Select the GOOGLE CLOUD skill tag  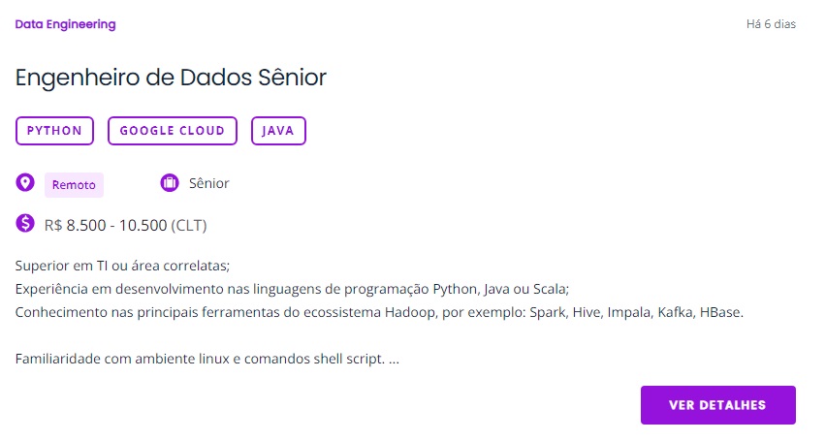(x=173, y=131)
